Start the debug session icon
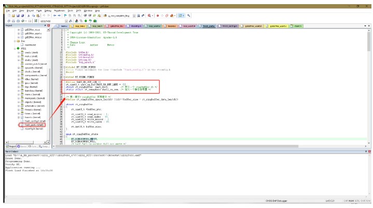Image resolution: width=373 pixels, height=208 pixels. point(149,16)
